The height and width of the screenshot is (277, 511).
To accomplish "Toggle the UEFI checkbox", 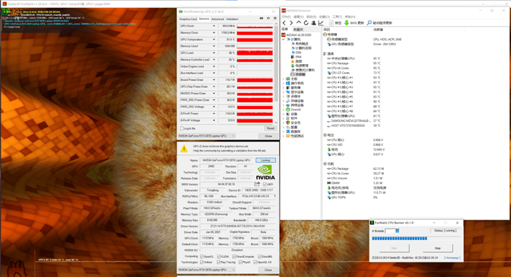I will pos(264,184).
